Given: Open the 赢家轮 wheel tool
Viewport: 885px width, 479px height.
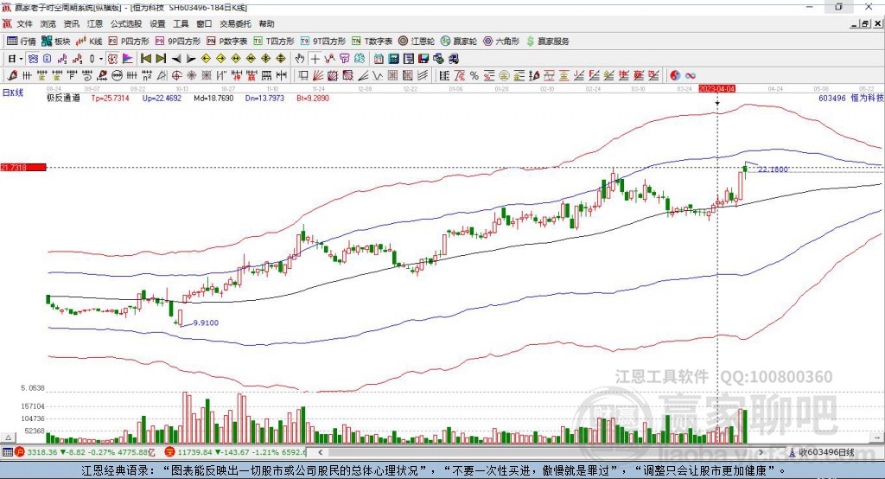Looking at the screenshot, I should click(459, 42).
